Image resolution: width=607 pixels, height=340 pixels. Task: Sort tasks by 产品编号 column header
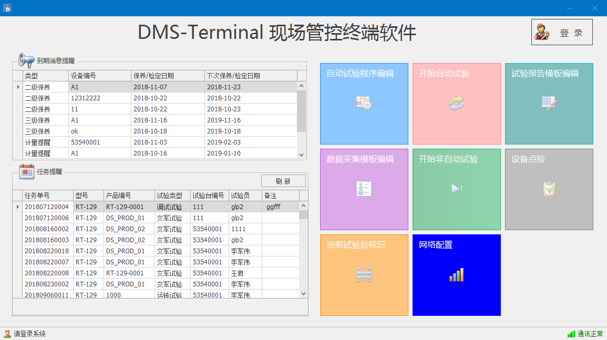pyautogui.click(x=129, y=195)
